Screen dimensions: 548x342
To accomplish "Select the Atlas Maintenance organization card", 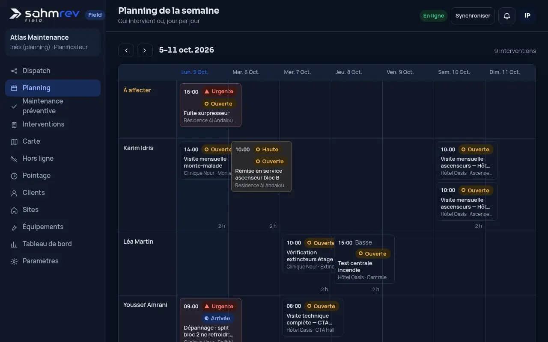I will pos(53,42).
